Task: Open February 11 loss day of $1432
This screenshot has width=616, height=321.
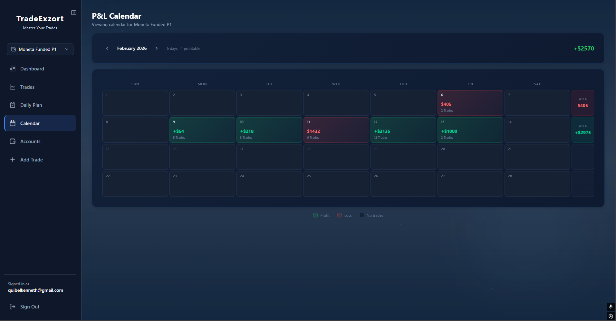Action: pyautogui.click(x=336, y=130)
